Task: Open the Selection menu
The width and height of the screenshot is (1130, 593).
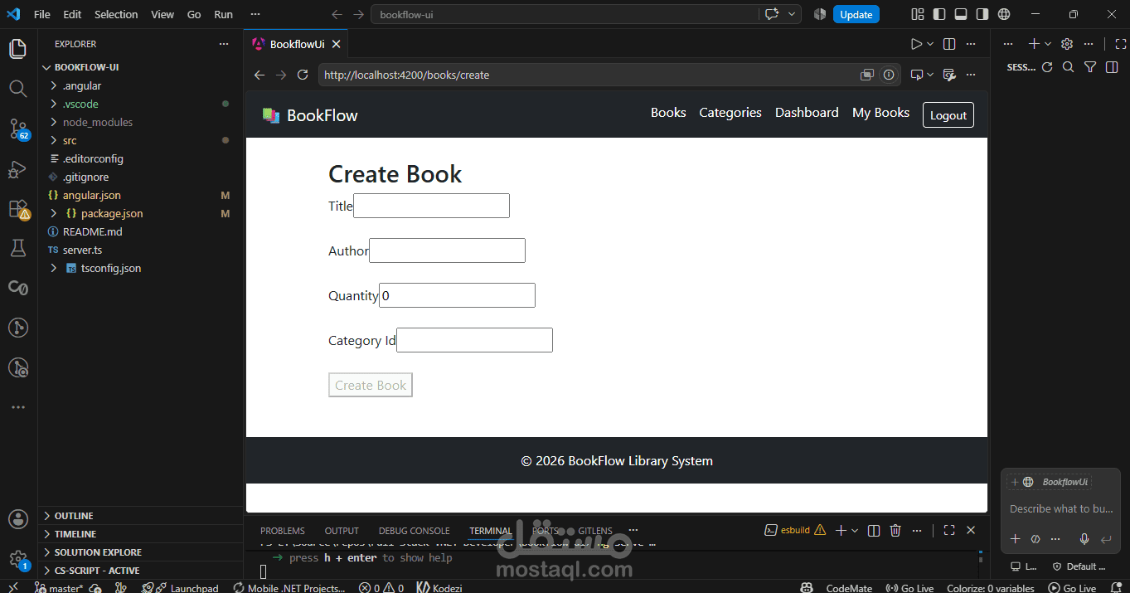Action: coord(116,14)
